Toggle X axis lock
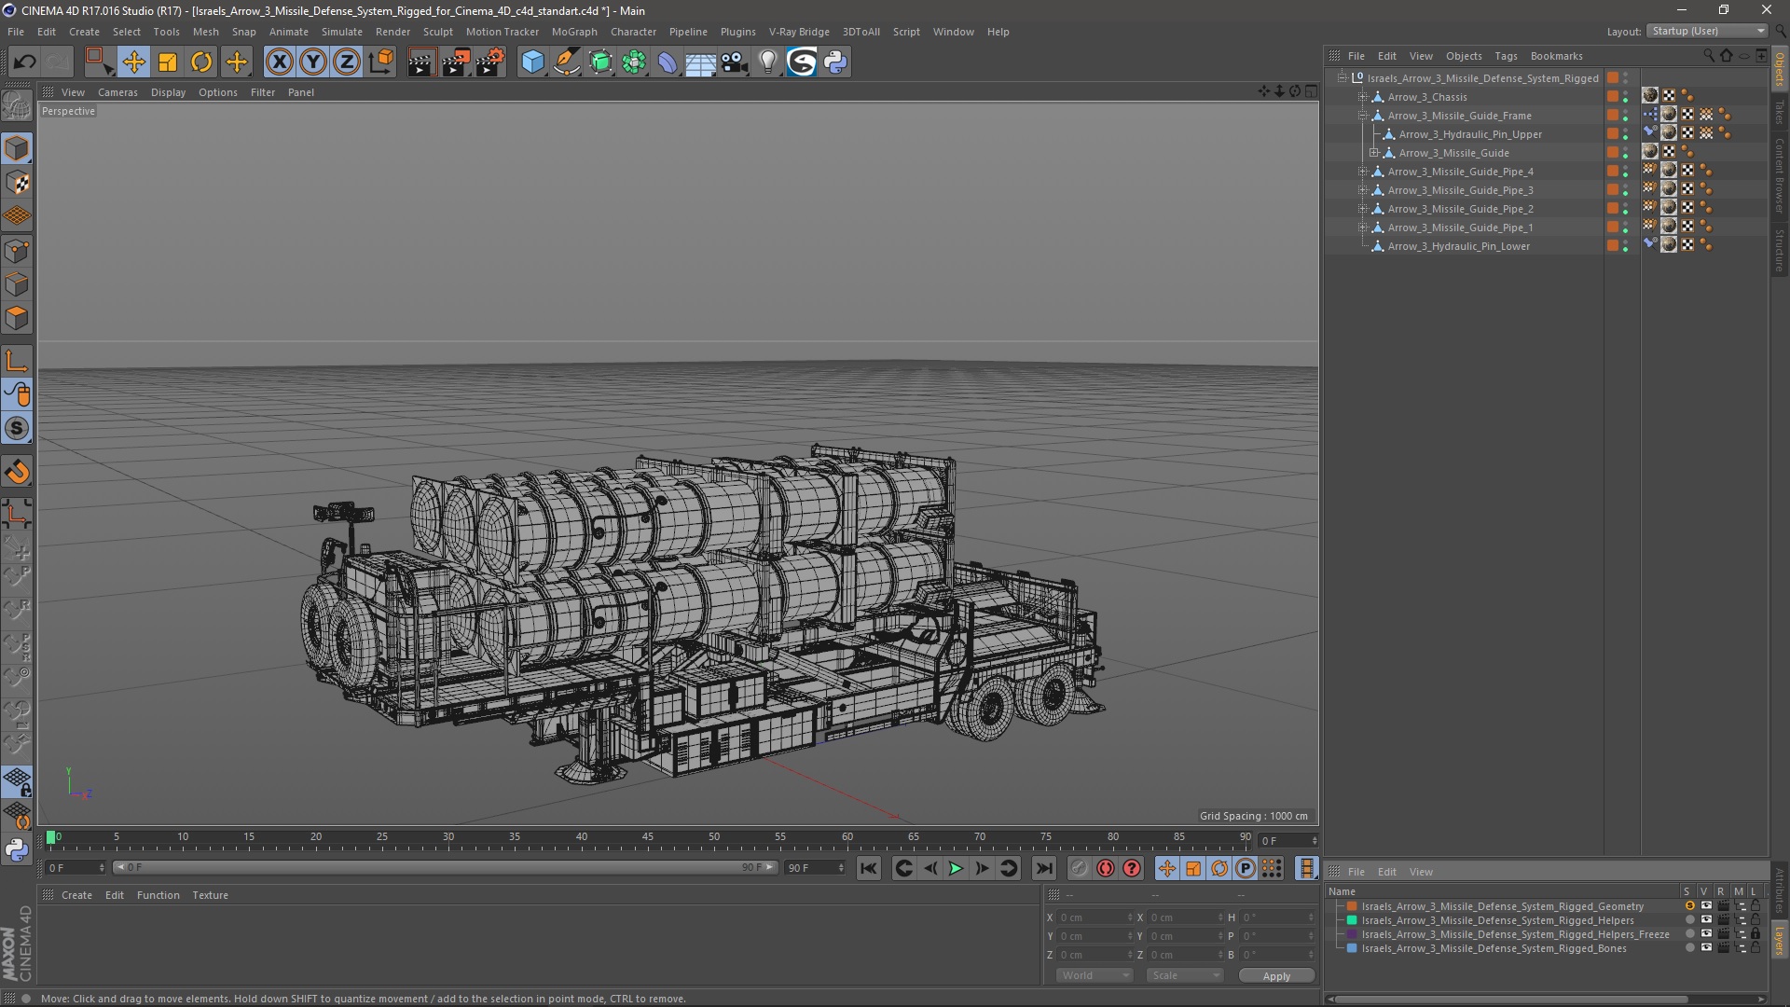The width and height of the screenshot is (1790, 1007). click(279, 62)
